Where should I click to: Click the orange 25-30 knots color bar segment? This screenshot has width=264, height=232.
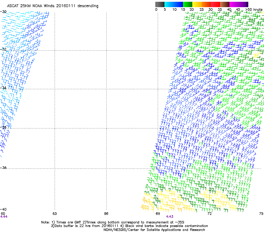coord(206,4)
